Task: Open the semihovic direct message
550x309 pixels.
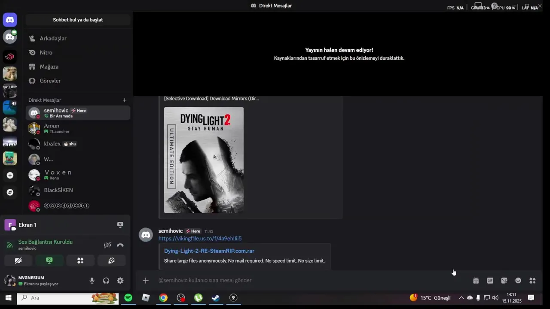Action: click(78, 113)
